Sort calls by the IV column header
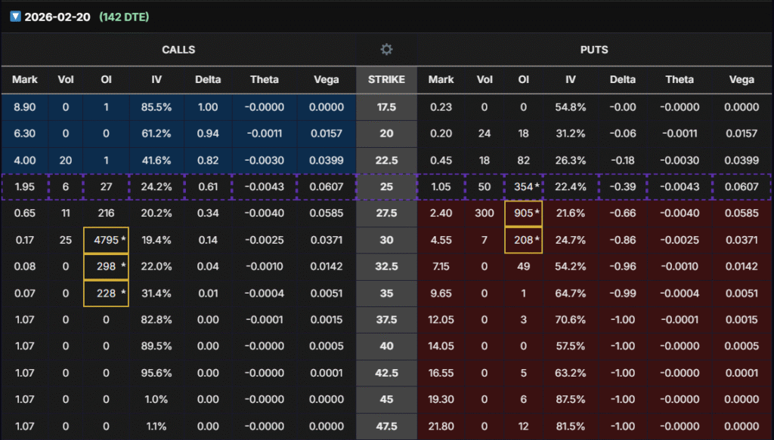This screenshot has width=774, height=440. [x=156, y=79]
